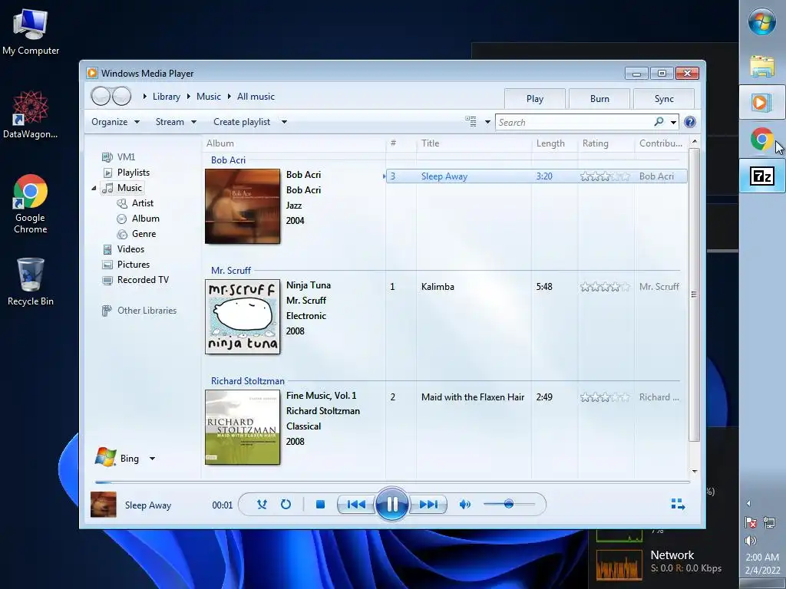786x589 pixels.
Task: Select Artist under Music
Action: [135, 203]
